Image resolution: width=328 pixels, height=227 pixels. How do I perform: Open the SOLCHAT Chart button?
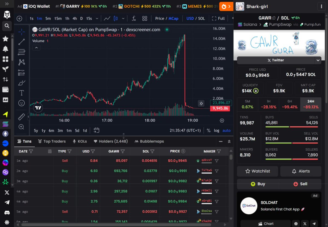(x=265, y=223)
